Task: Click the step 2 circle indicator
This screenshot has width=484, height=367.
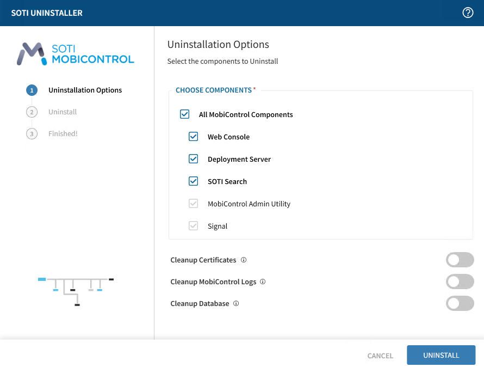Action: click(32, 112)
